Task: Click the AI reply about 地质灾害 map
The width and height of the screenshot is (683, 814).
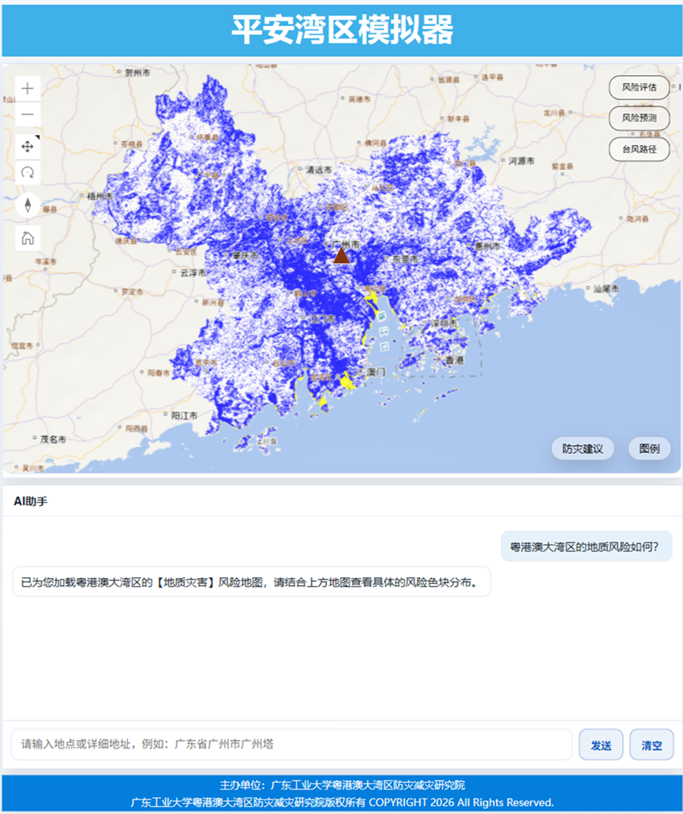Action: click(x=251, y=583)
